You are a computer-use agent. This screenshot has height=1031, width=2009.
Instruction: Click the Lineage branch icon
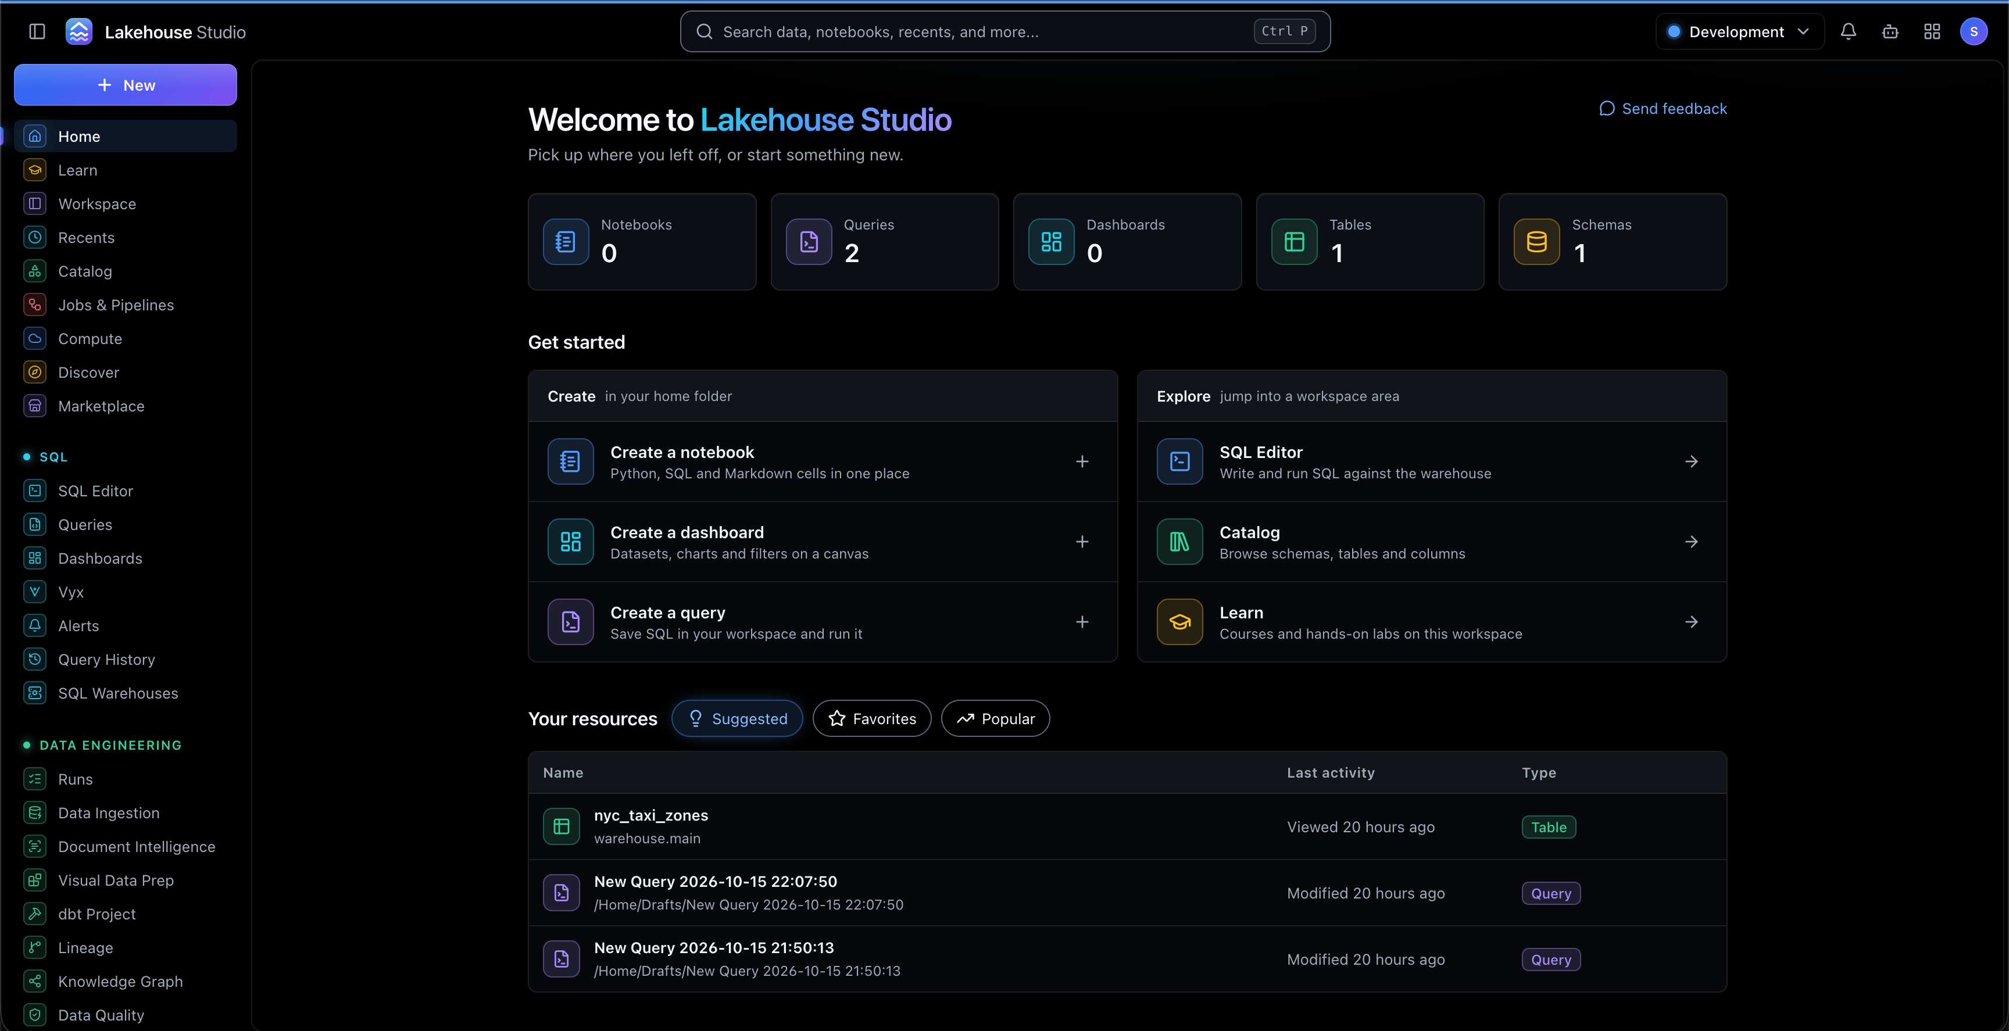[x=35, y=947]
